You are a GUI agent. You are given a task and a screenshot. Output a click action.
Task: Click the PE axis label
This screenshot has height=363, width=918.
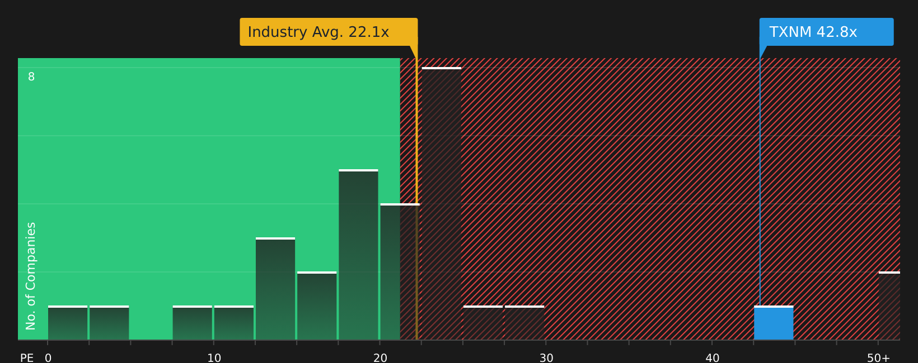27,358
